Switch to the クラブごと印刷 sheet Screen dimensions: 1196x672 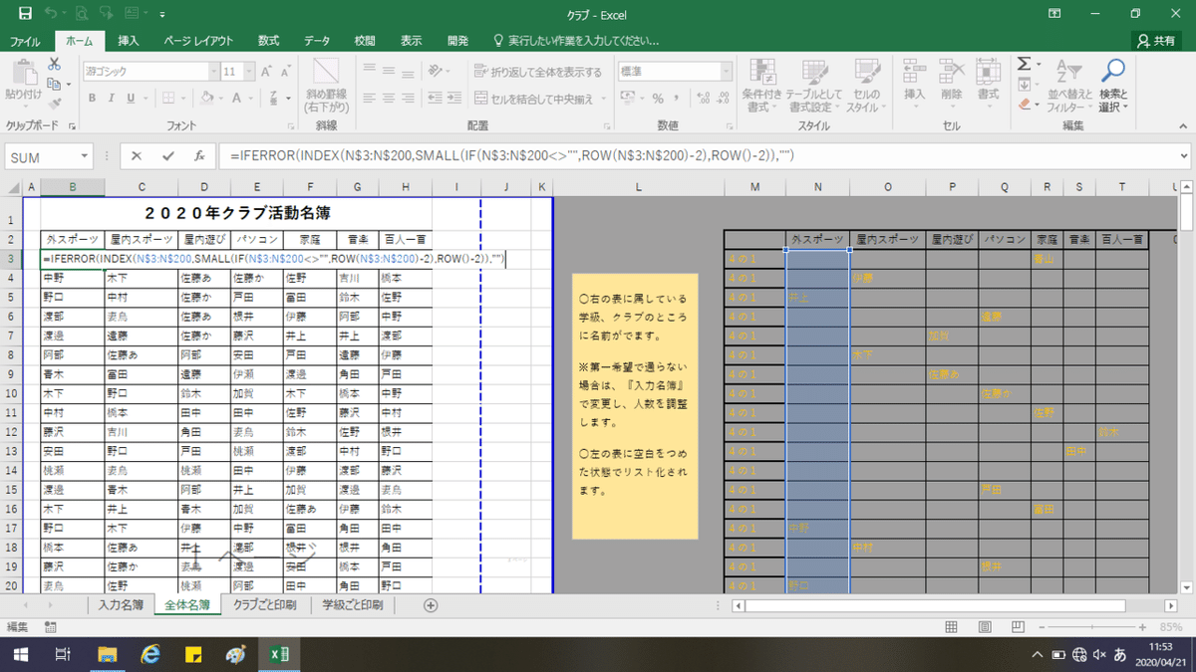coord(264,605)
